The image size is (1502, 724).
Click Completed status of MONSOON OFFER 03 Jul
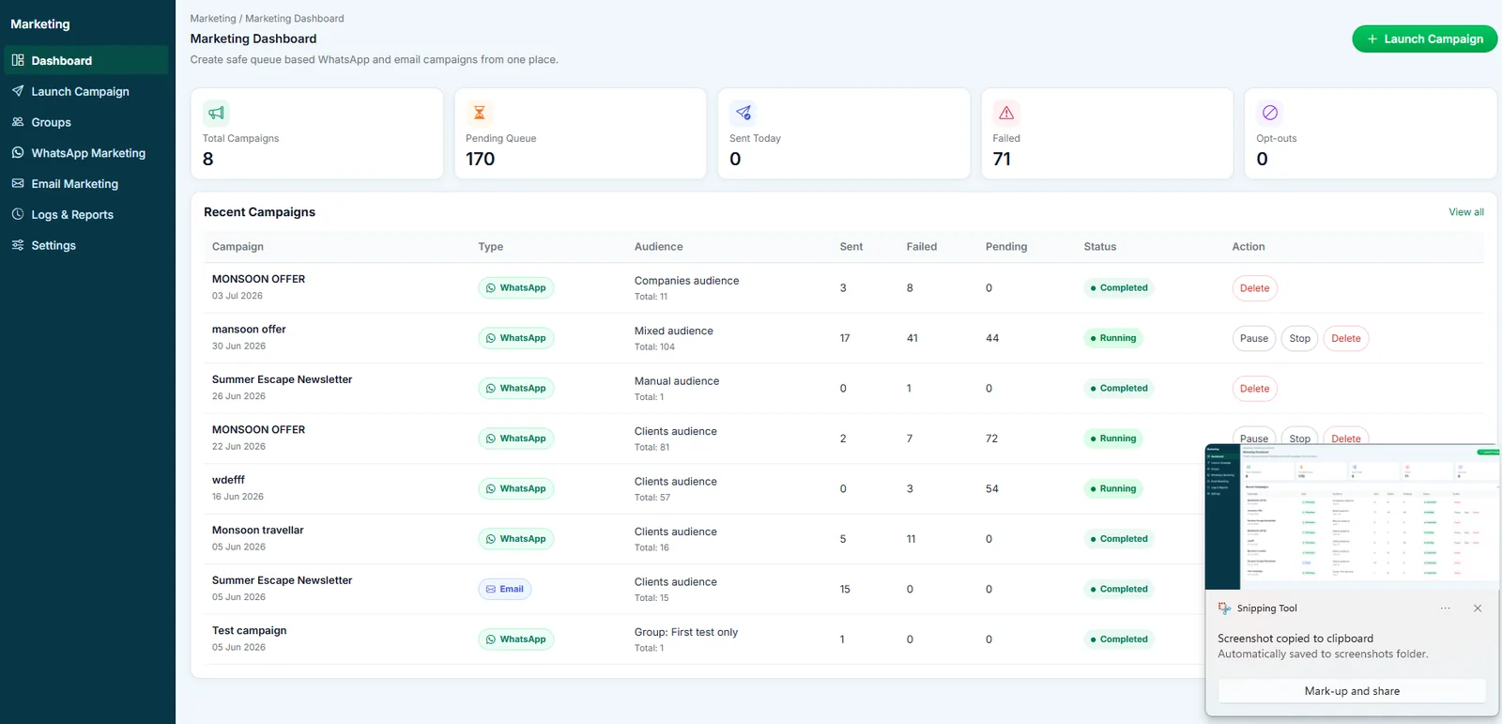pyautogui.click(x=1119, y=288)
